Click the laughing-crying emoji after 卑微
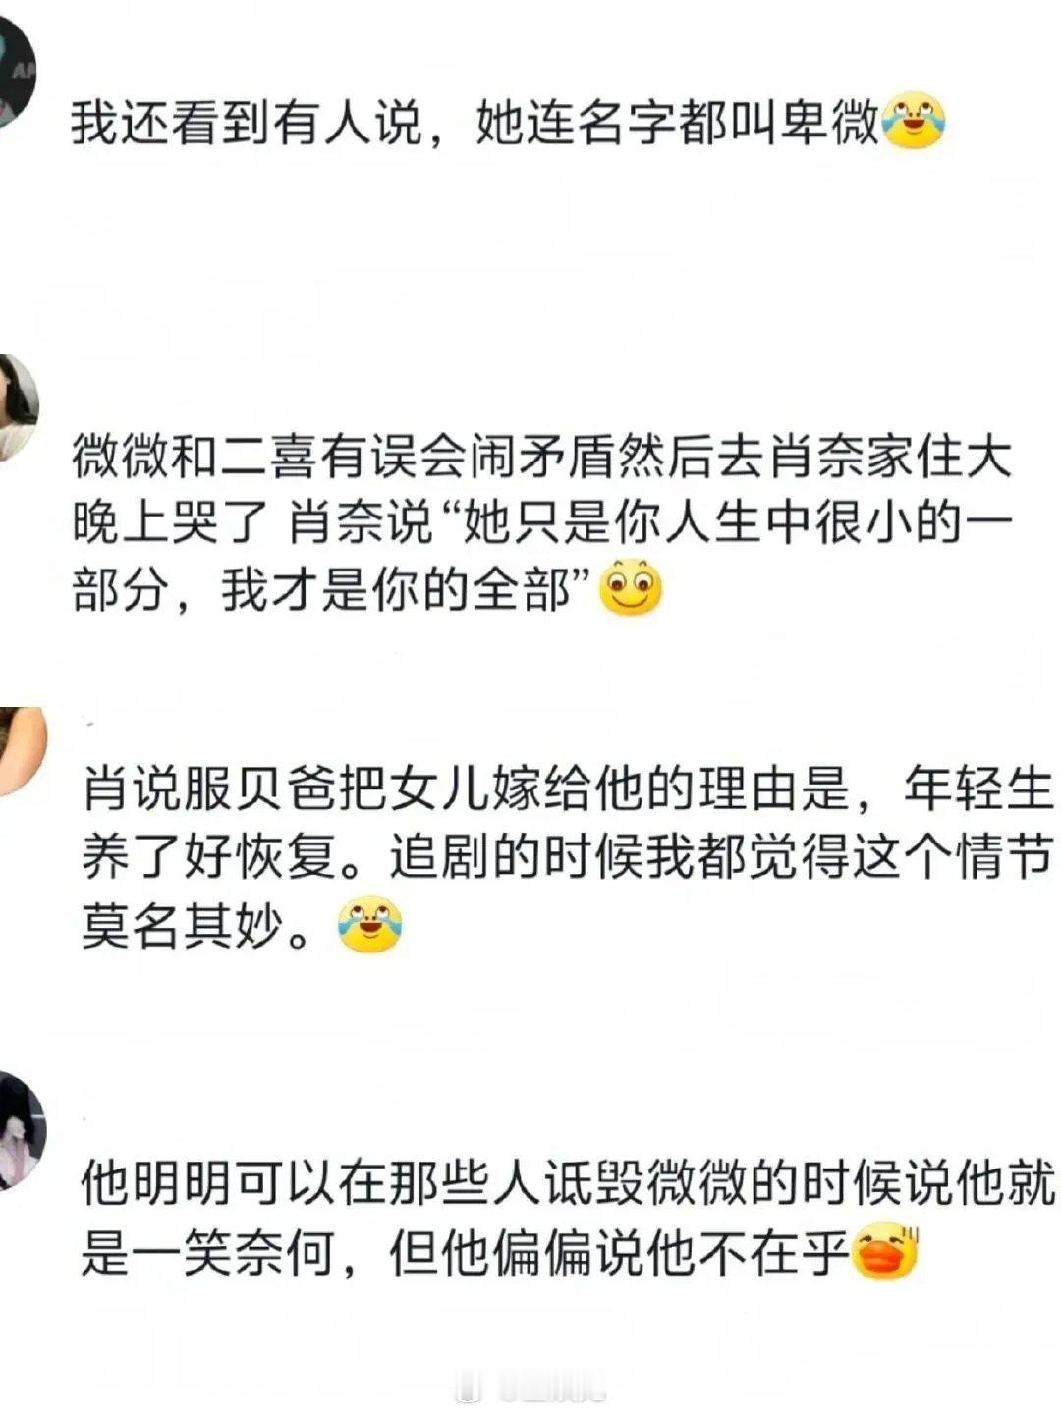This screenshot has height=1414, width=1061. pos(914,122)
